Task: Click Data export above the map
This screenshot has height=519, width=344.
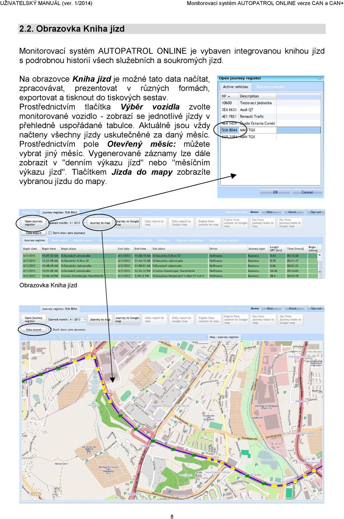Action: coord(34,330)
